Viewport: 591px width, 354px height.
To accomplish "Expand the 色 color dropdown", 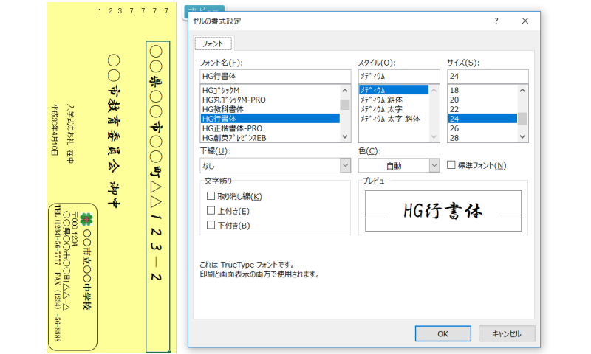I will [435, 166].
